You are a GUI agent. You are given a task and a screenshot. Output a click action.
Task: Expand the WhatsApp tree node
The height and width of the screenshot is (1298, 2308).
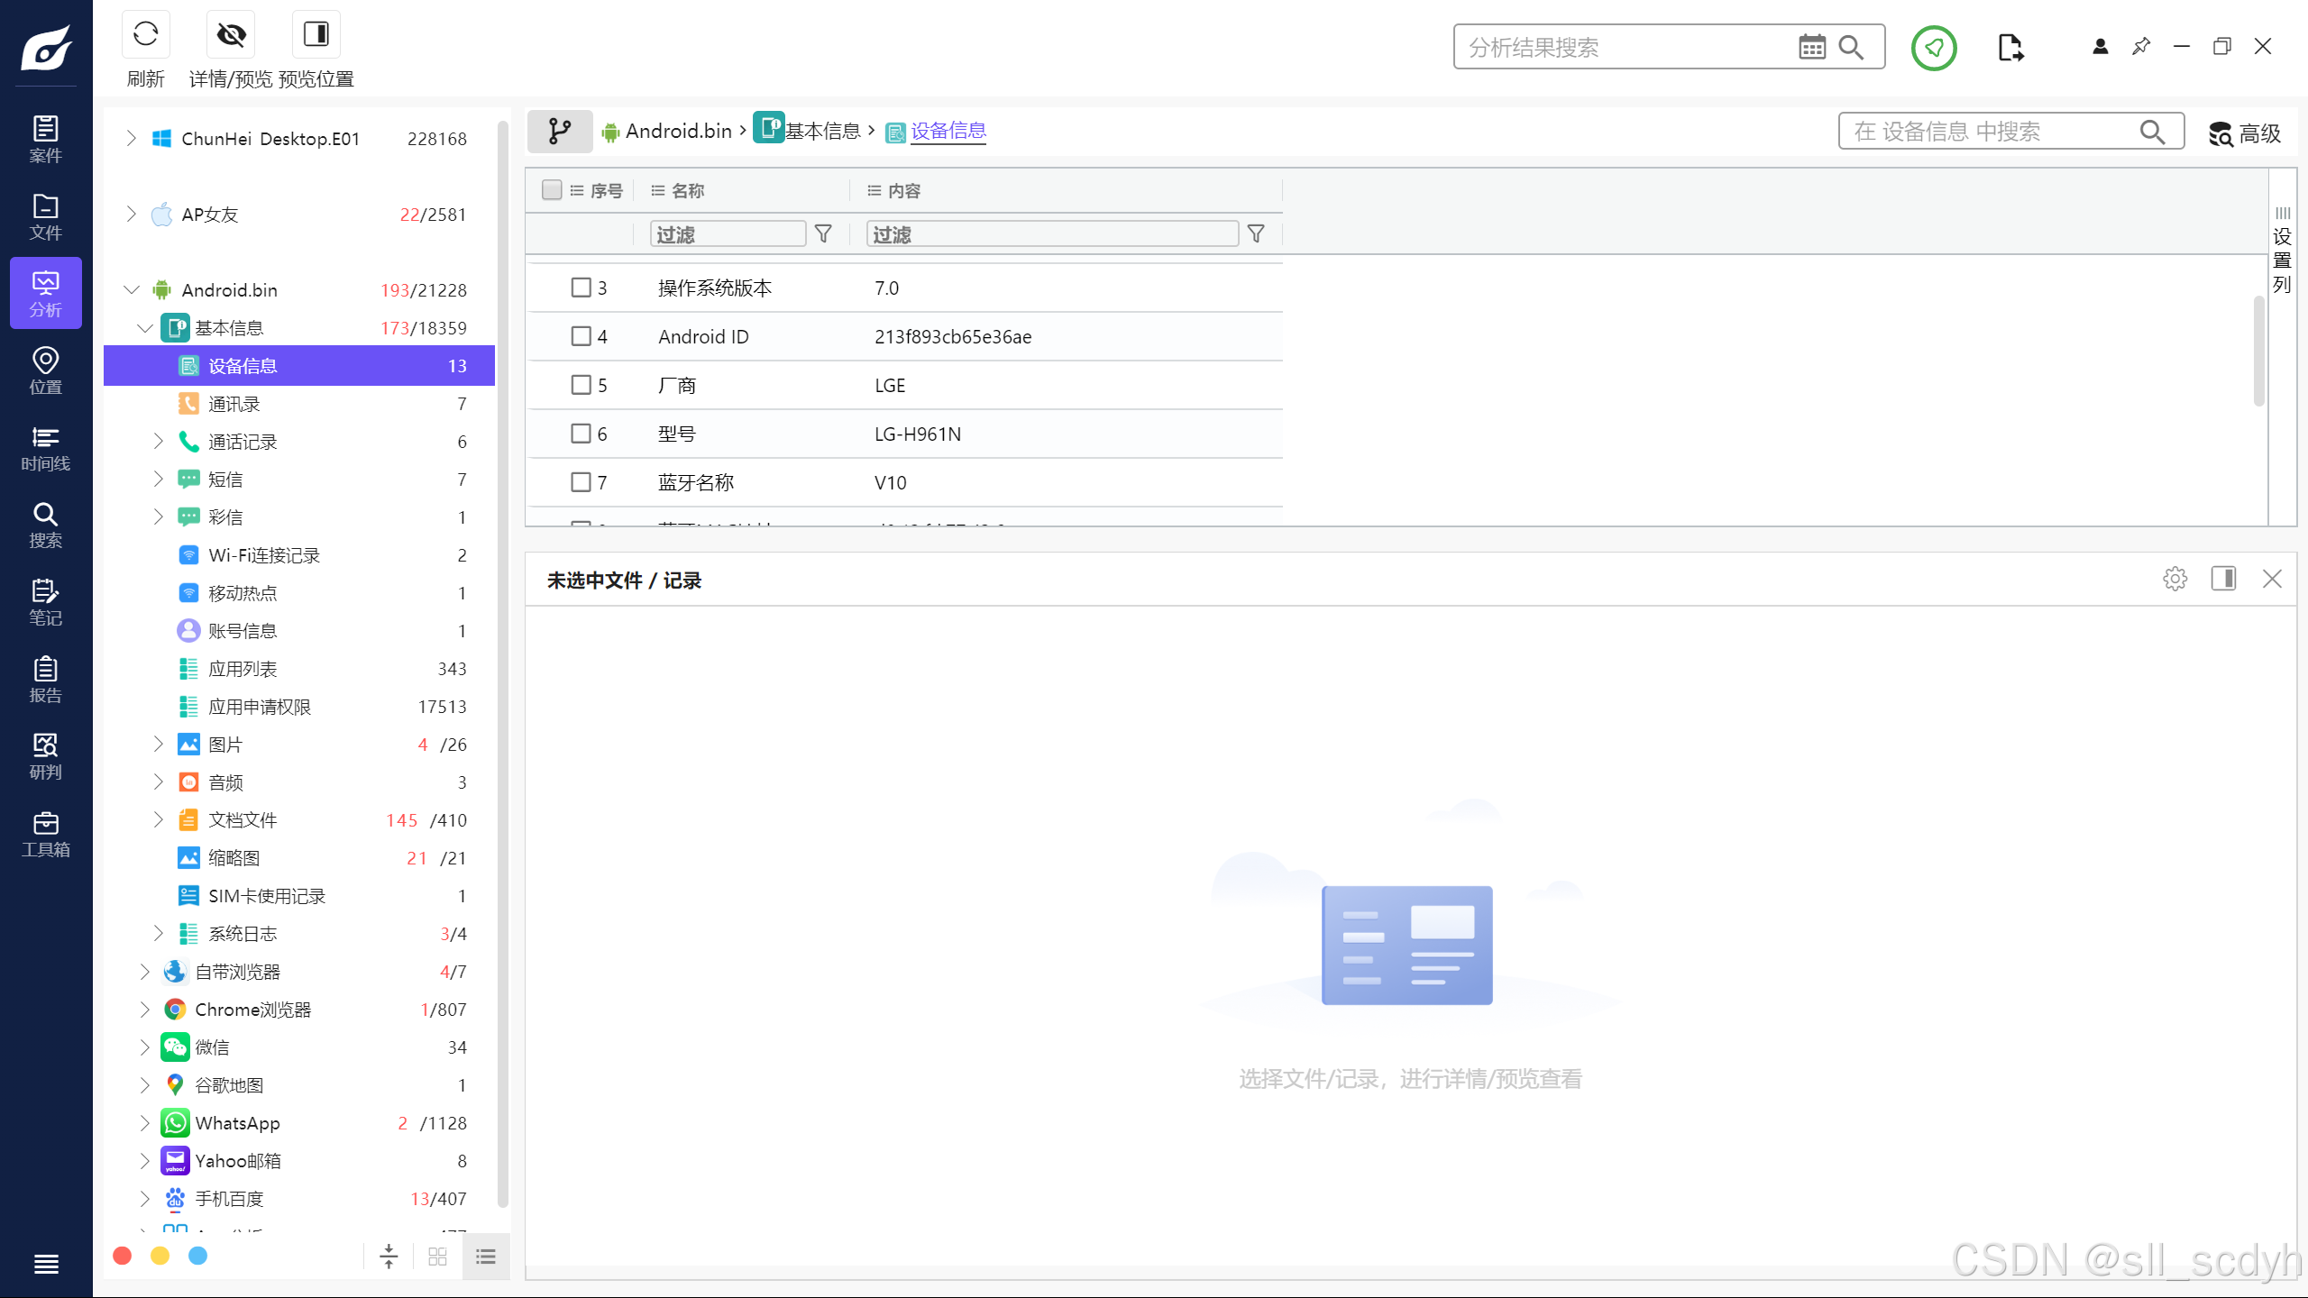(144, 1122)
